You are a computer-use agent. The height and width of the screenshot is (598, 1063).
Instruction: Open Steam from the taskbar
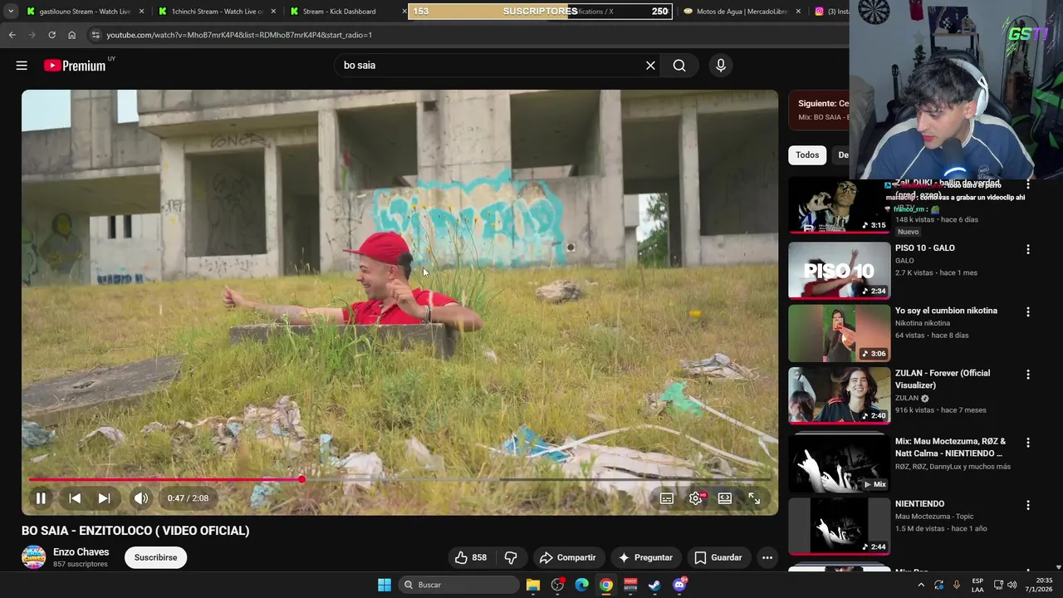pos(654,585)
